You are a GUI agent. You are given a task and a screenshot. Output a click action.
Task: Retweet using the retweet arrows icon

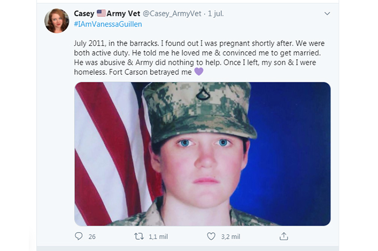tap(139, 236)
